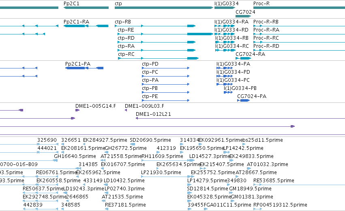345x211 pixels.
Task: Open EST AT28667.5prime
Action: pyautogui.click(x=256, y=173)
